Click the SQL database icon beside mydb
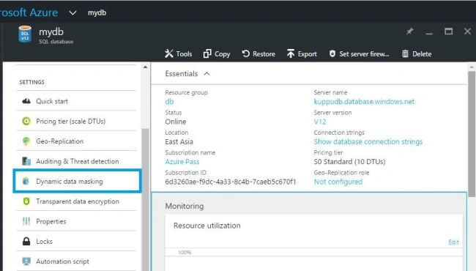476x271 pixels. pyautogui.click(x=25, y=34)
